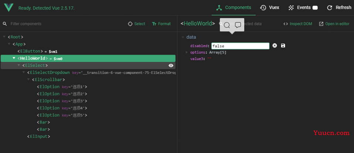
Task: Click the HelloWorld heading in inspector
Action: tap(198, 24)
